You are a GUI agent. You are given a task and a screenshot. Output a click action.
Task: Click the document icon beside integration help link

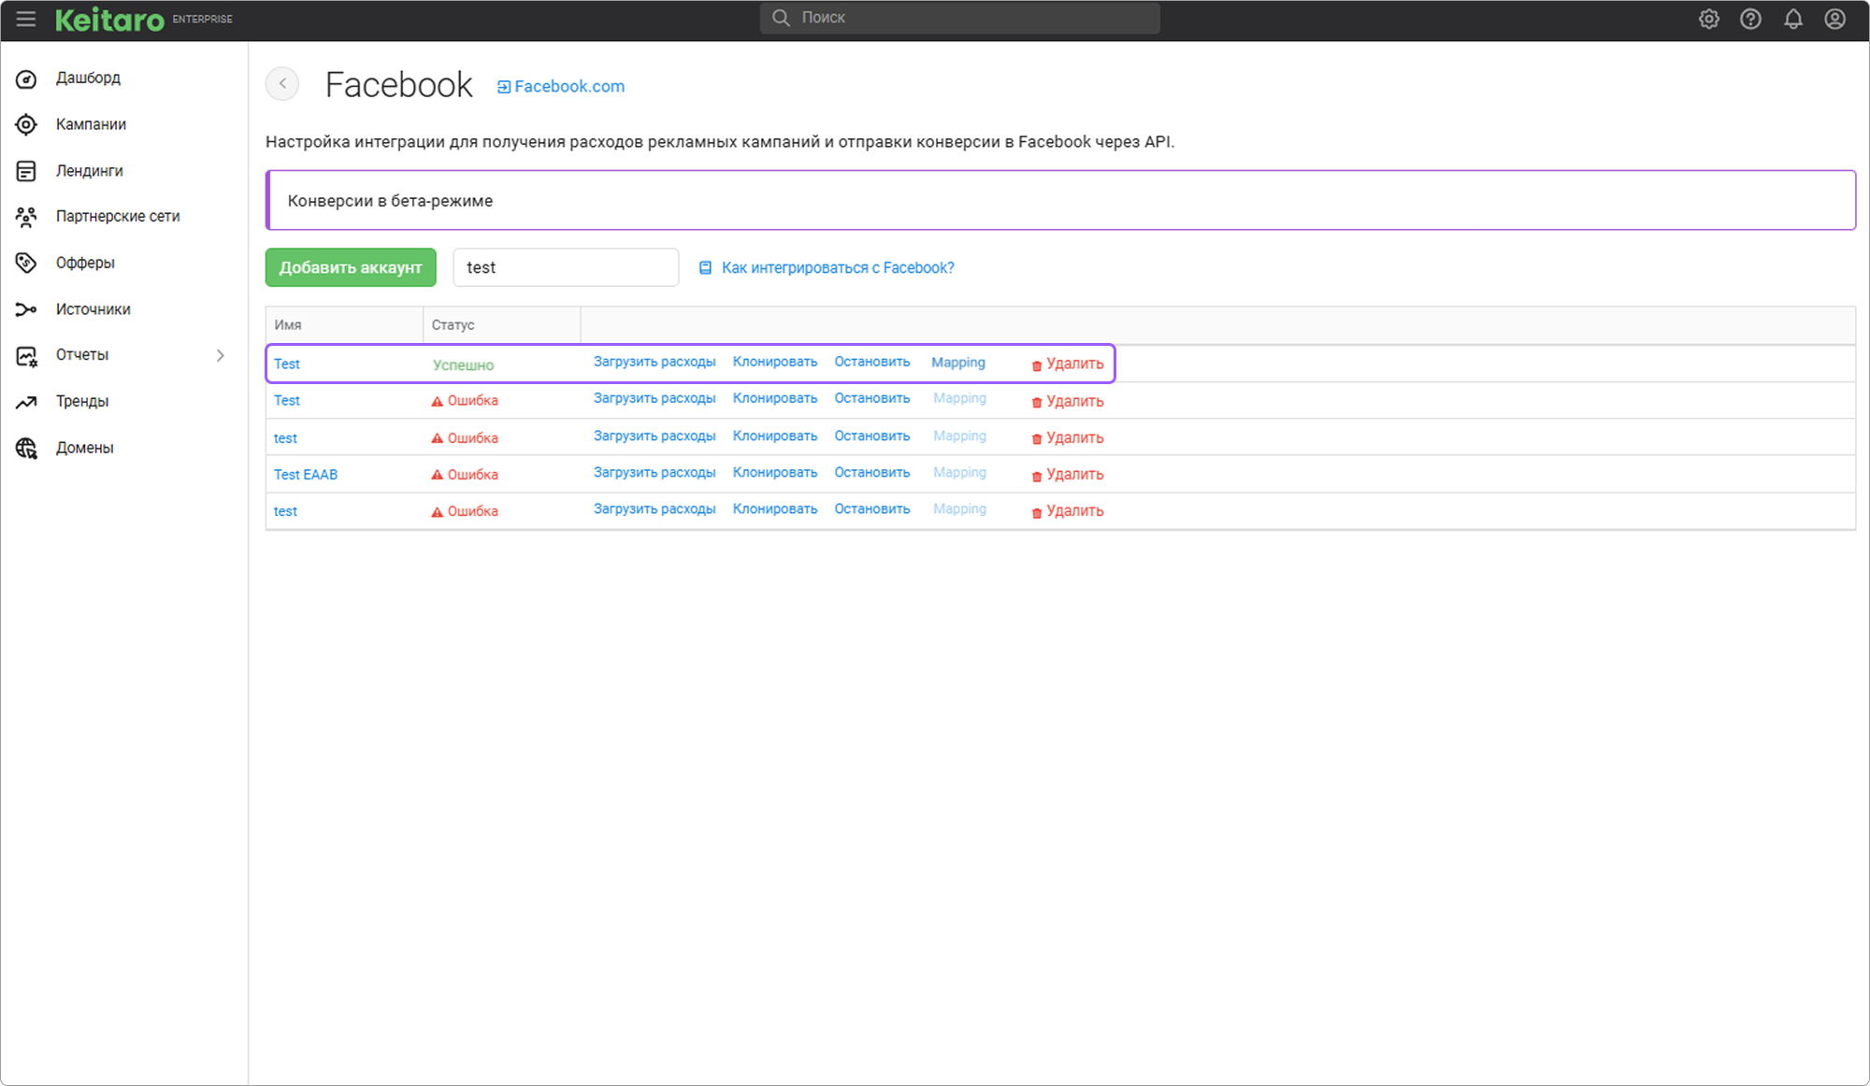pyautogui.click(x=706, y=268)
